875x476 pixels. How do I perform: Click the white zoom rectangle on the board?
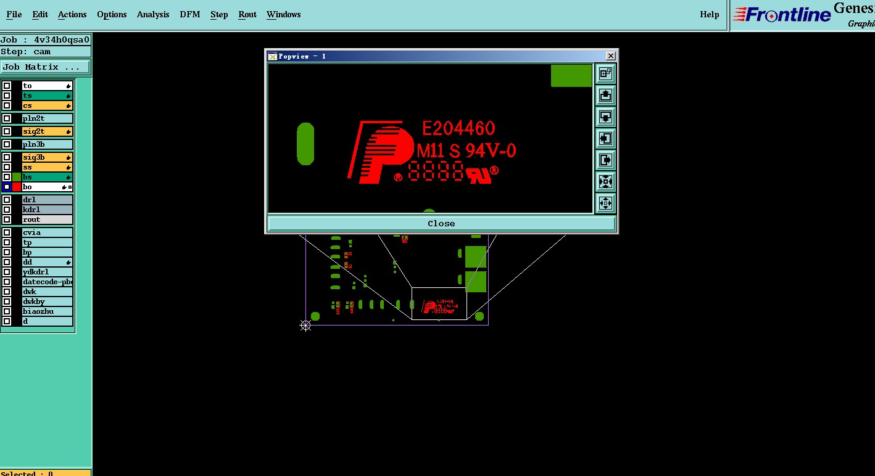click(439, 303)
